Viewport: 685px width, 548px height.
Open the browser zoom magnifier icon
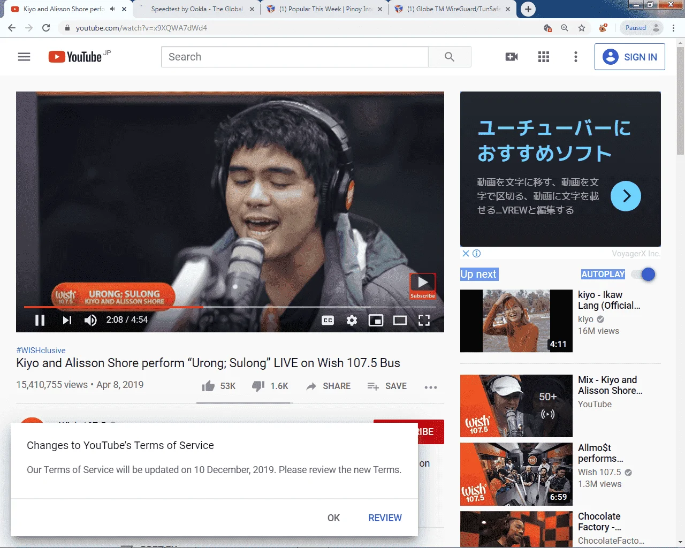point(565,28)
